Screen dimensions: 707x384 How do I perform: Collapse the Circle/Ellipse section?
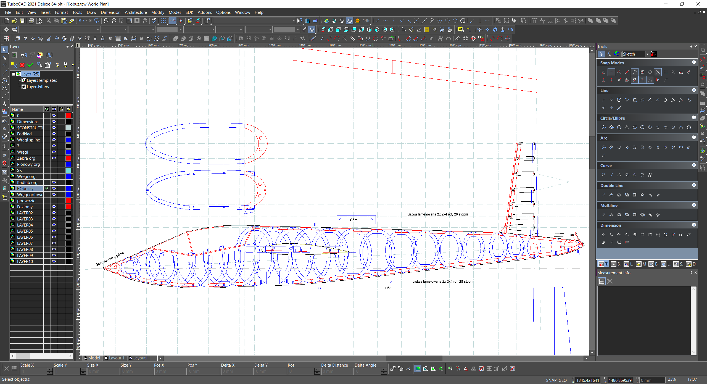[694, 118]
